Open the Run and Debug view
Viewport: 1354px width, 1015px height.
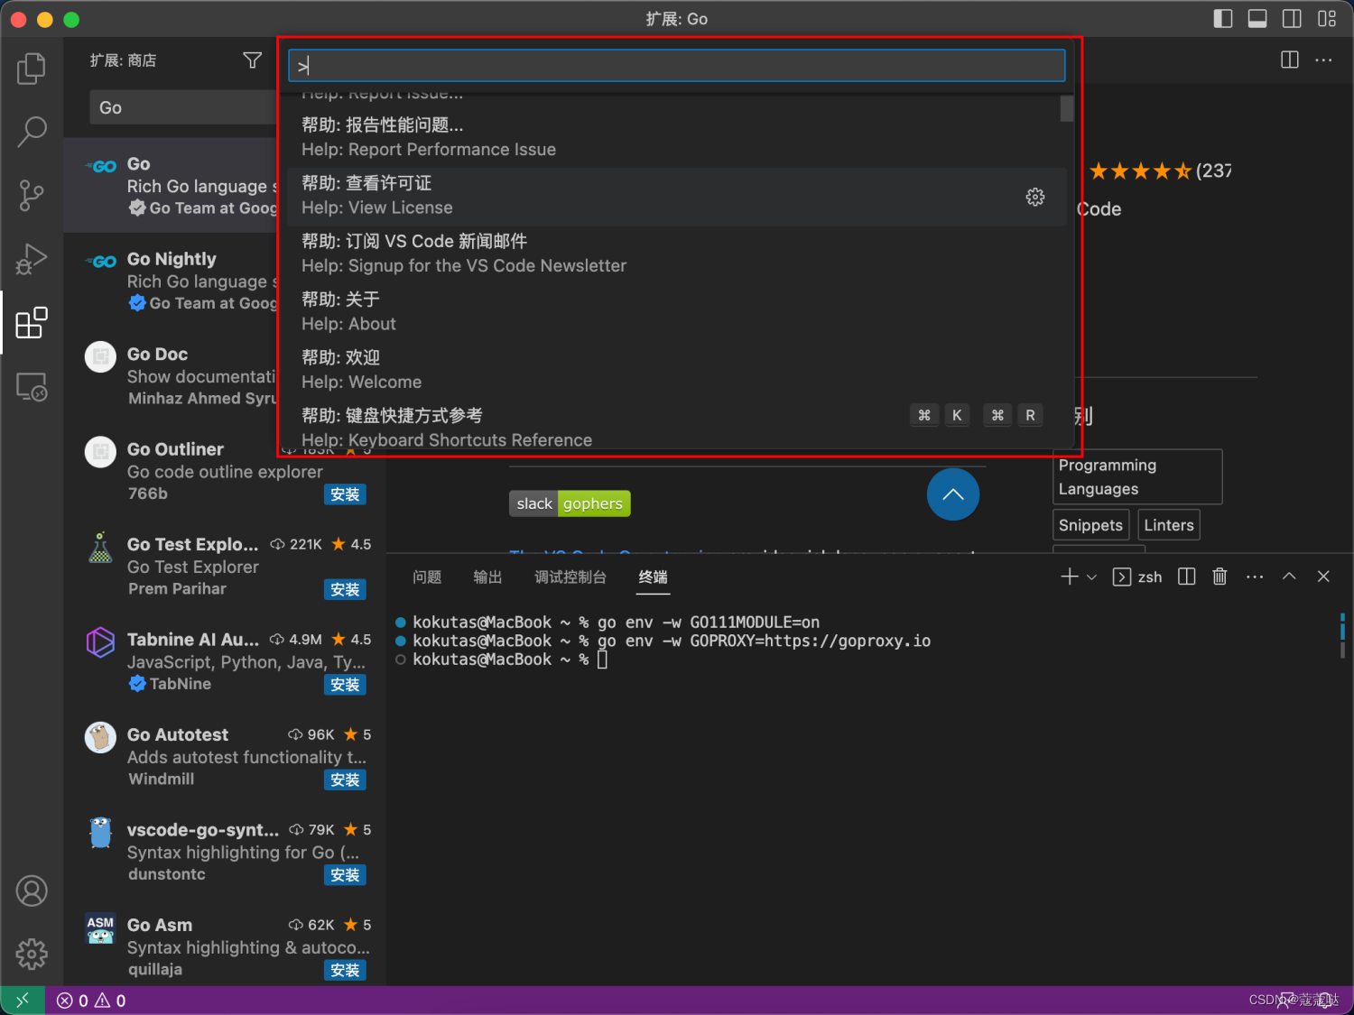pyautogui.click(x=32, y=259)
